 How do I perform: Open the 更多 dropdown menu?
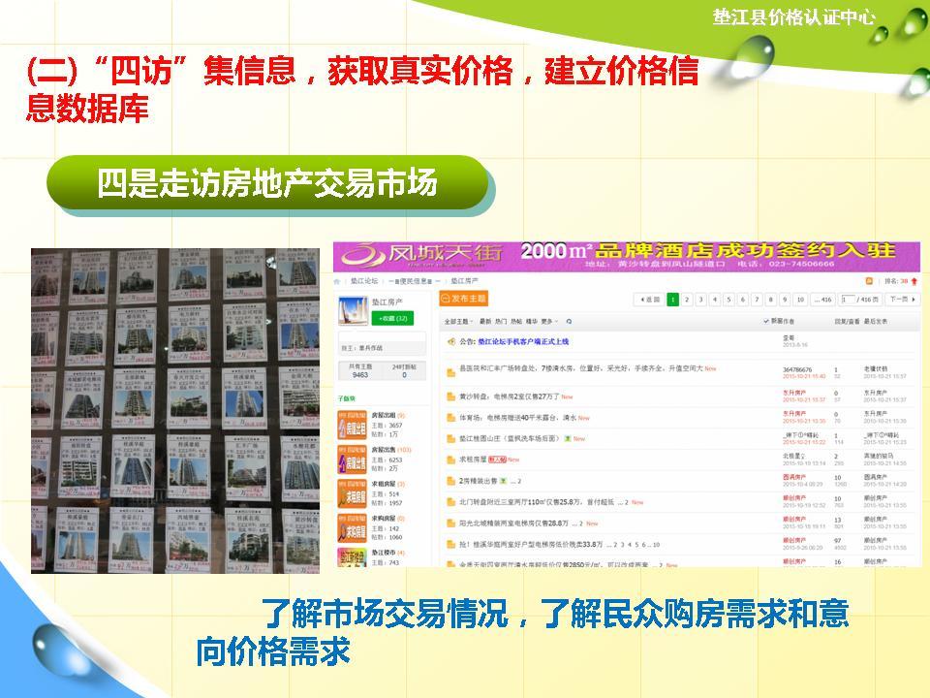click(x=549, y=322)
